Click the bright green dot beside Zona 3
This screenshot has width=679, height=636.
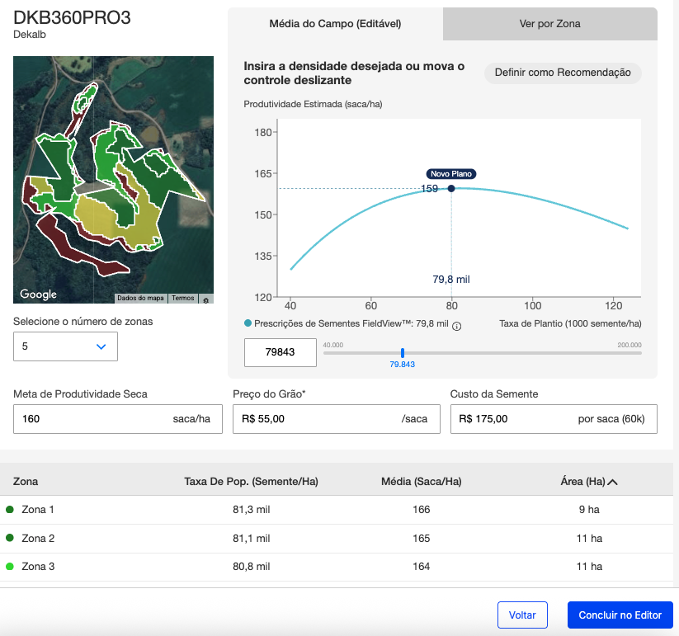pyautogui.click(x=10, y=566)
